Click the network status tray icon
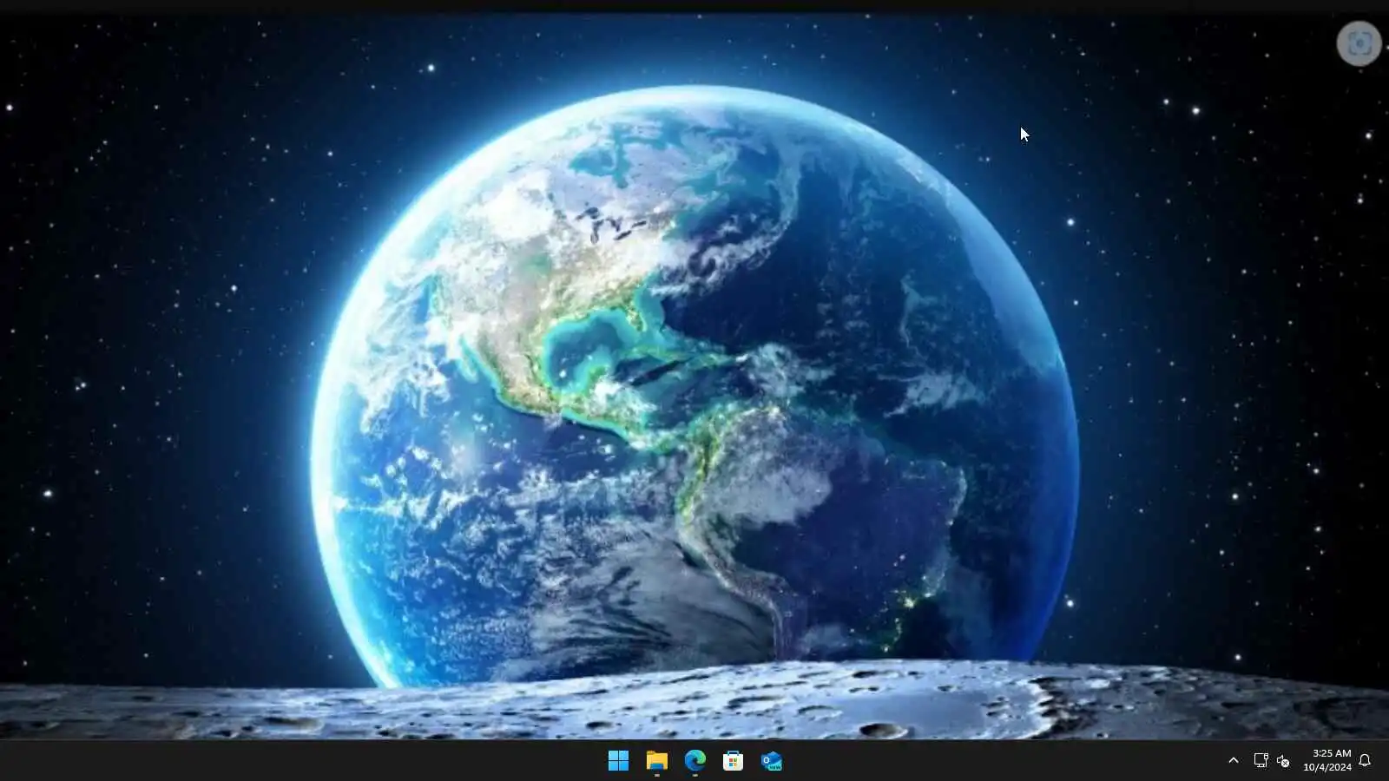Screen dimensions: 1389x781 1261,760
